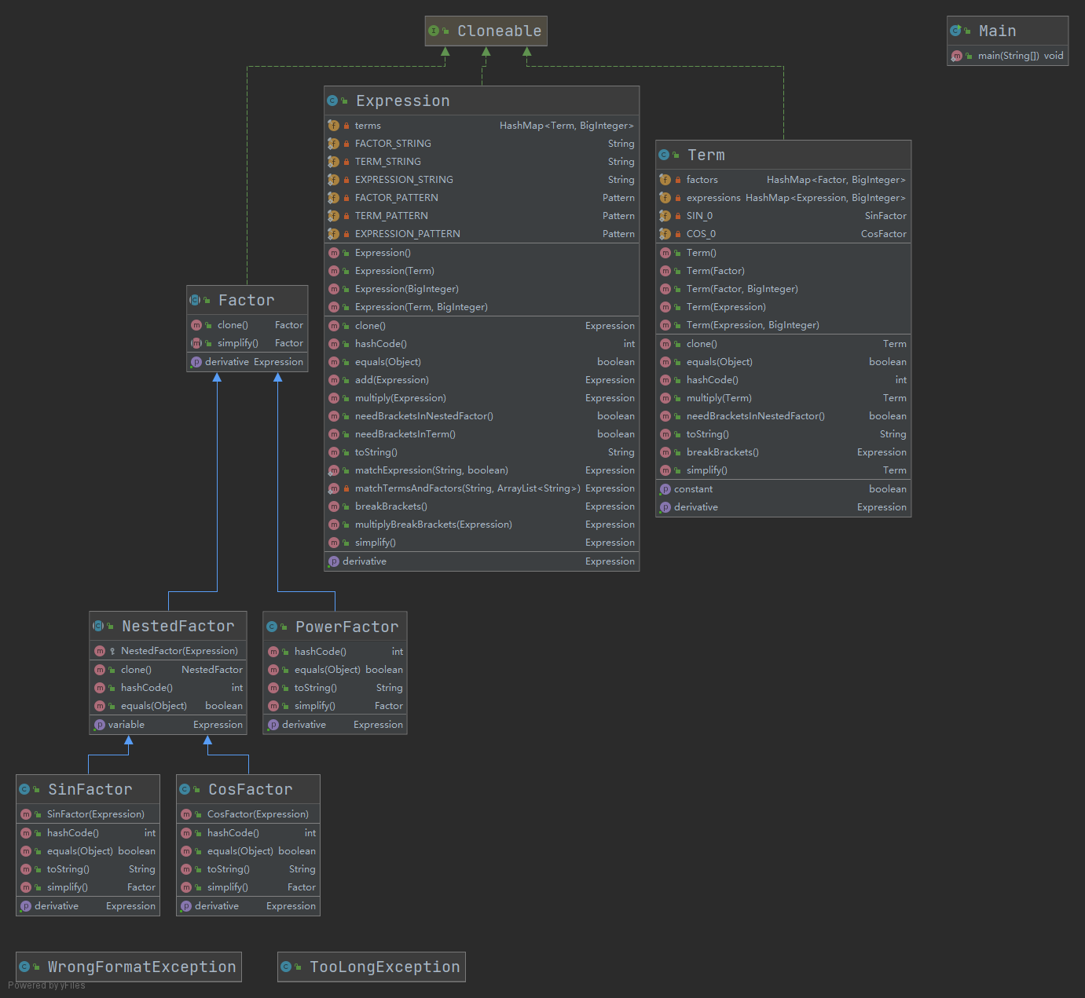Screen dimensions: 1085x998
Task: Click Term(Expression, BigInteger) constructor
Action: click(x=783, y=325)
